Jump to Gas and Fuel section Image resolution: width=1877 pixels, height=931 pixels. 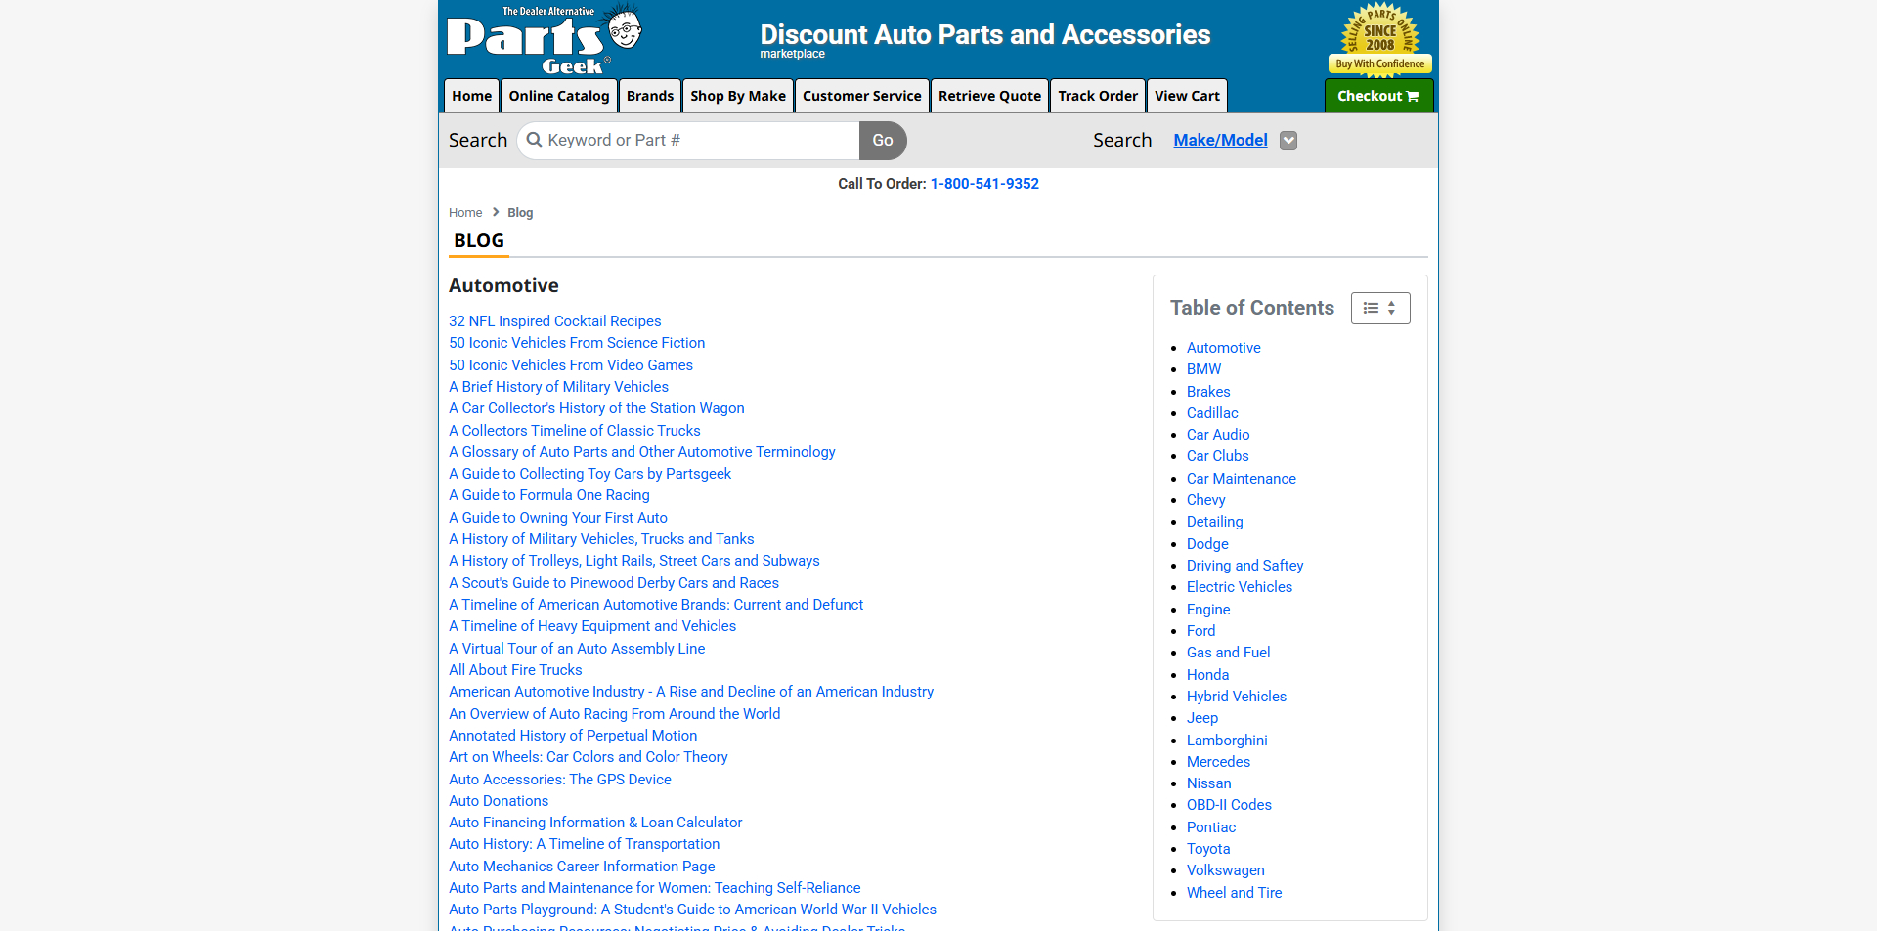tap(1228, 653)
